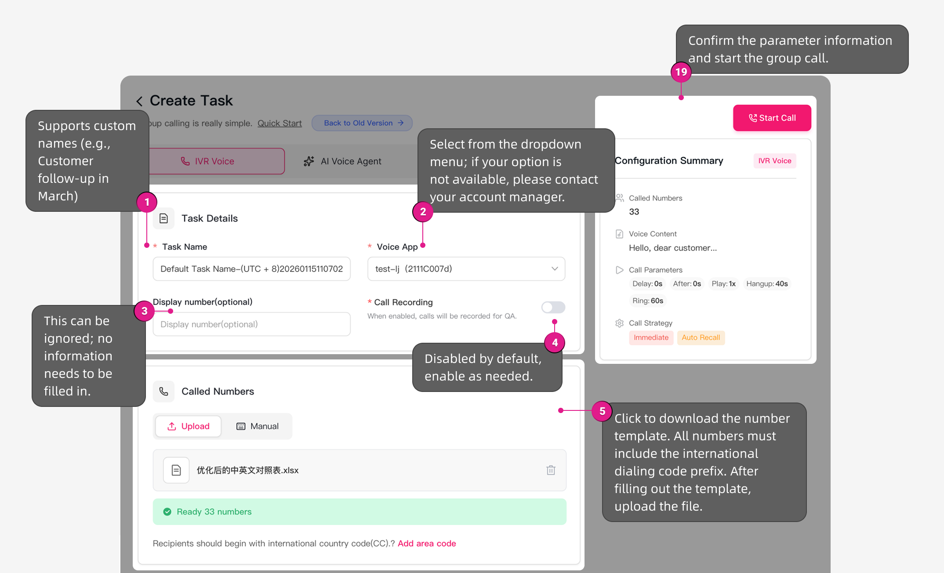
Task: Click Back to Old Version button
Action: point(362,123)
